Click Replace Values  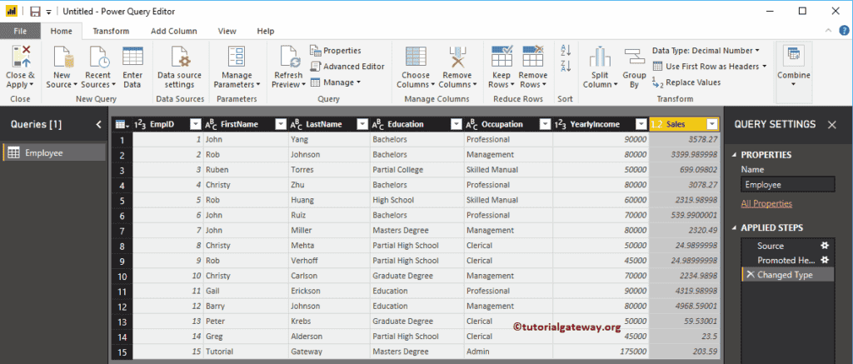tap(686, 82)
